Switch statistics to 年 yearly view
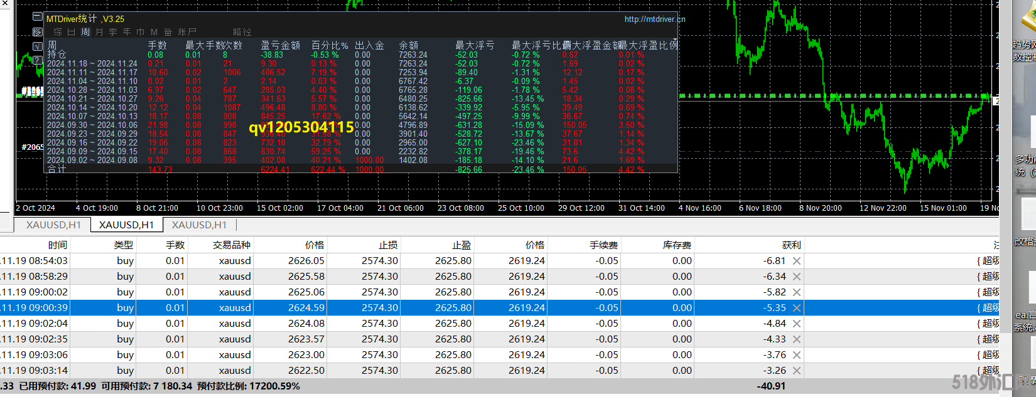Image resolution: width=1036 pixels, height=397 pixels. click(126, 32)
